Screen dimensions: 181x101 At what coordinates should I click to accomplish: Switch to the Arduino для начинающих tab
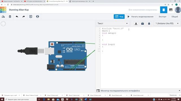click(x=80, y=1)
